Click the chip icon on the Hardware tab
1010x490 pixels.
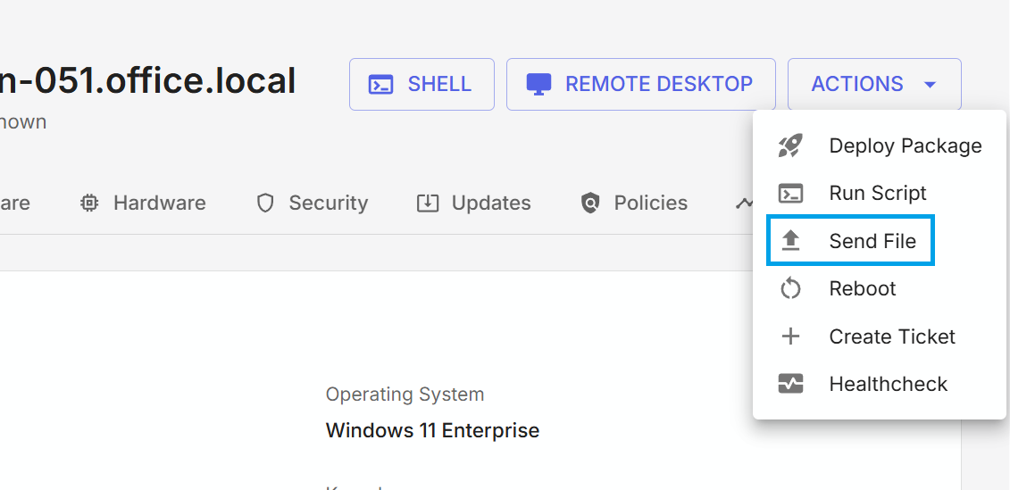click(89, 203)
